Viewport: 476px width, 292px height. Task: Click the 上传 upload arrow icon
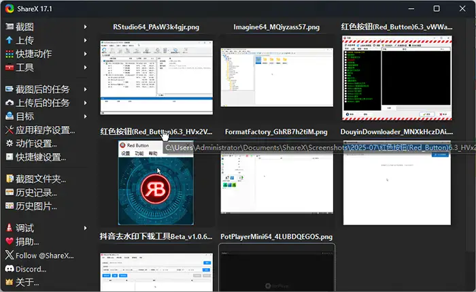(x=10, y=40)
